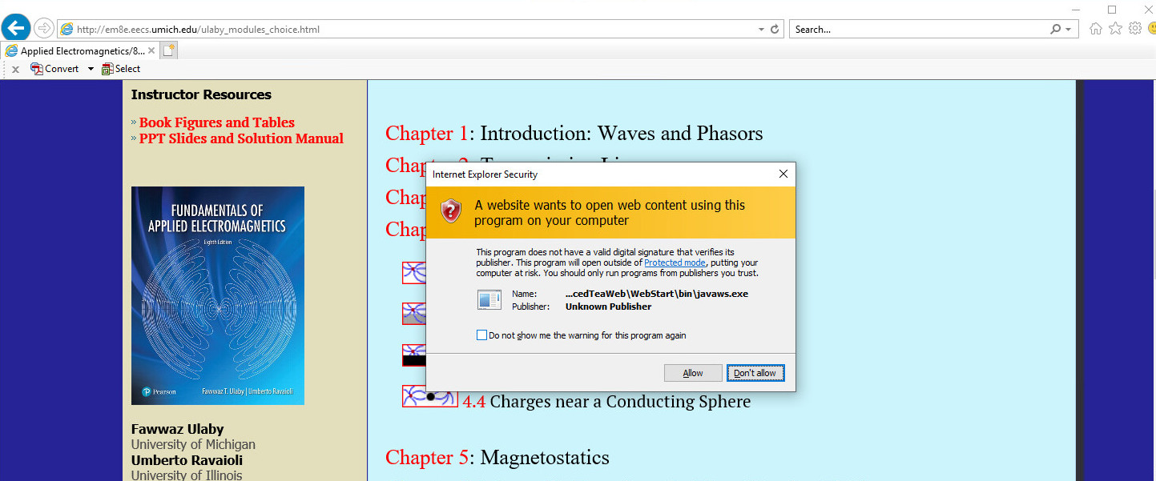Screen dimensions: 1156x481
Task: Click the Convert PDF toolbar icon
Action: click(x=37, y=69)
